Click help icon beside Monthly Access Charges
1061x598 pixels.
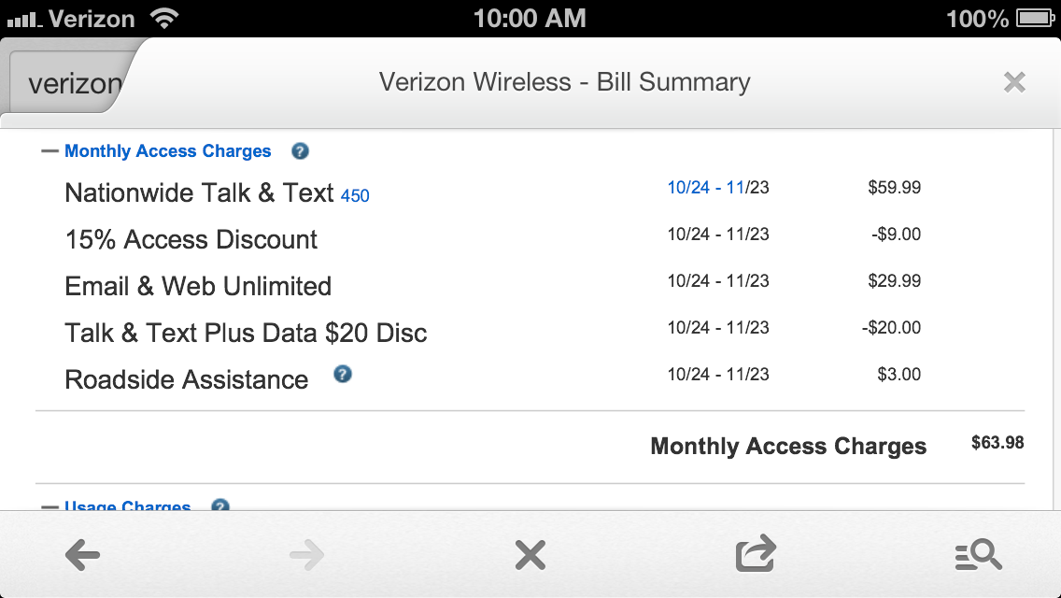[300, 151]
